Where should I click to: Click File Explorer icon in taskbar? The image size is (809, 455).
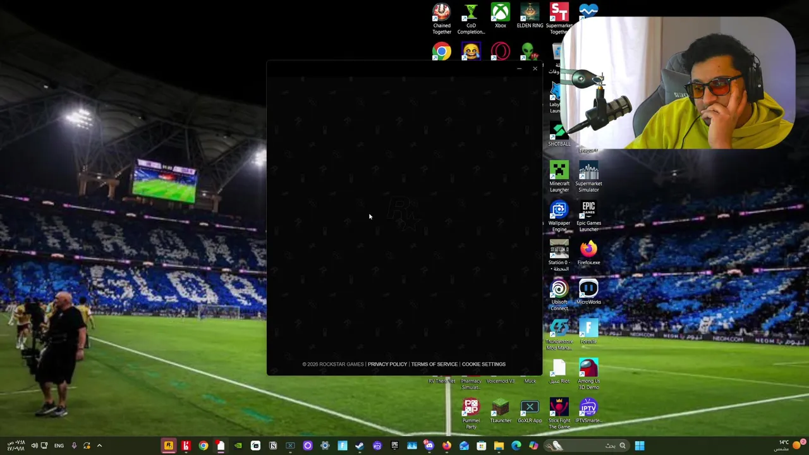point(499,446)
